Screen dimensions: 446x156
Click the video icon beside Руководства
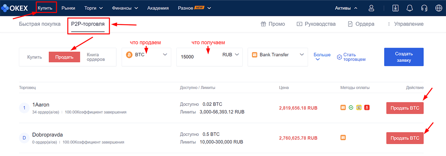(x=299, y=24)
